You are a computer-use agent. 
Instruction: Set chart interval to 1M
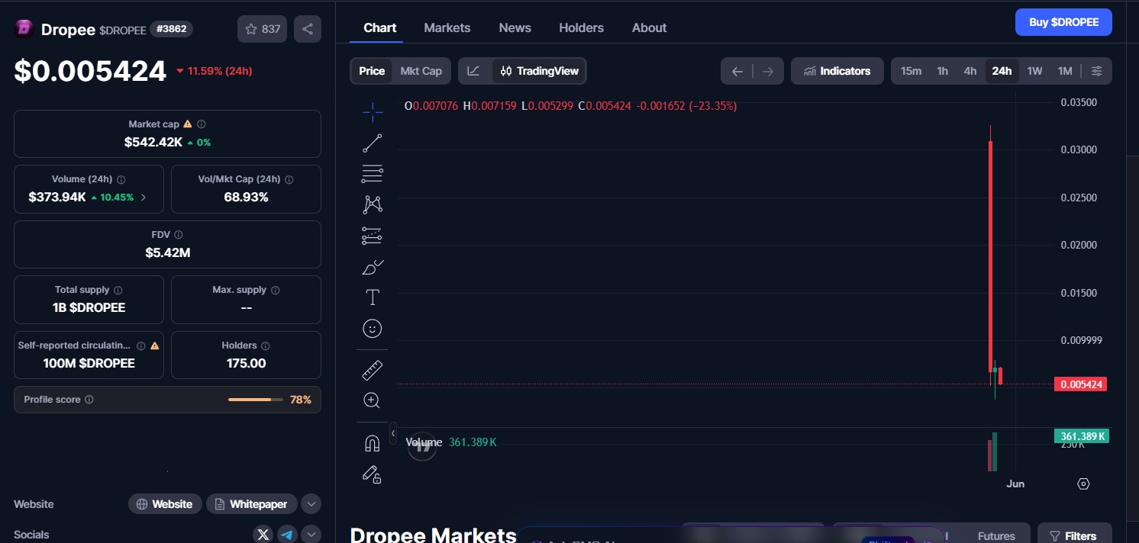[x=1065, y=71]
